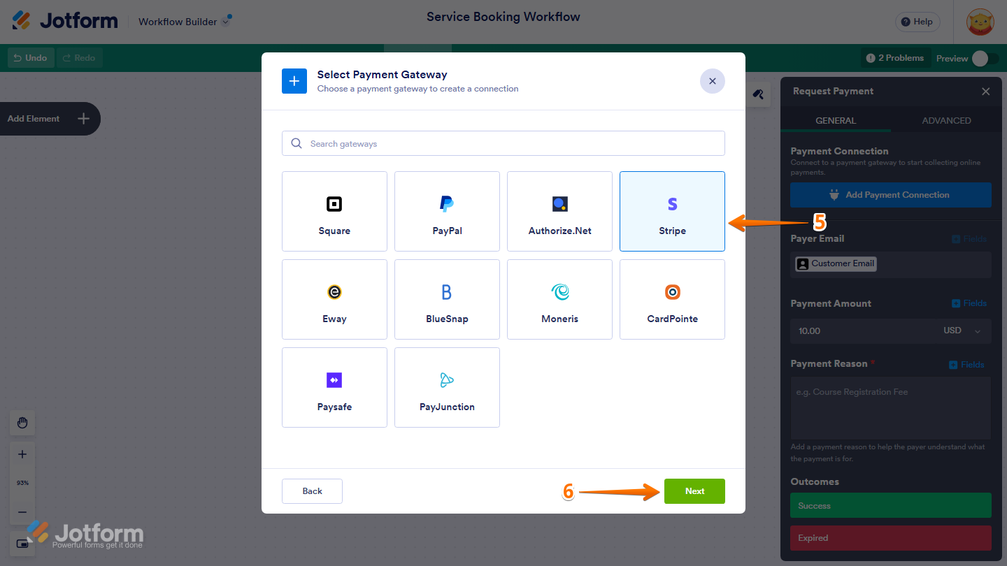The height and width of the screenshot is (566, 1007).
Task: Click the paint roller design icon
Action: (x=758, y=94)
